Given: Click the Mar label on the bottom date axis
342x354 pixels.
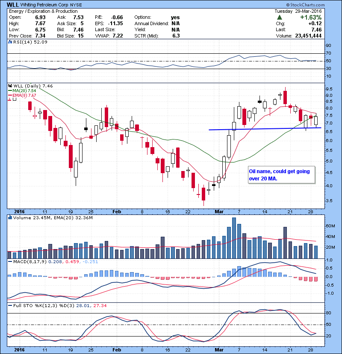Looking at the screenshot, I should pyautogui.click(x=219, y=350).
